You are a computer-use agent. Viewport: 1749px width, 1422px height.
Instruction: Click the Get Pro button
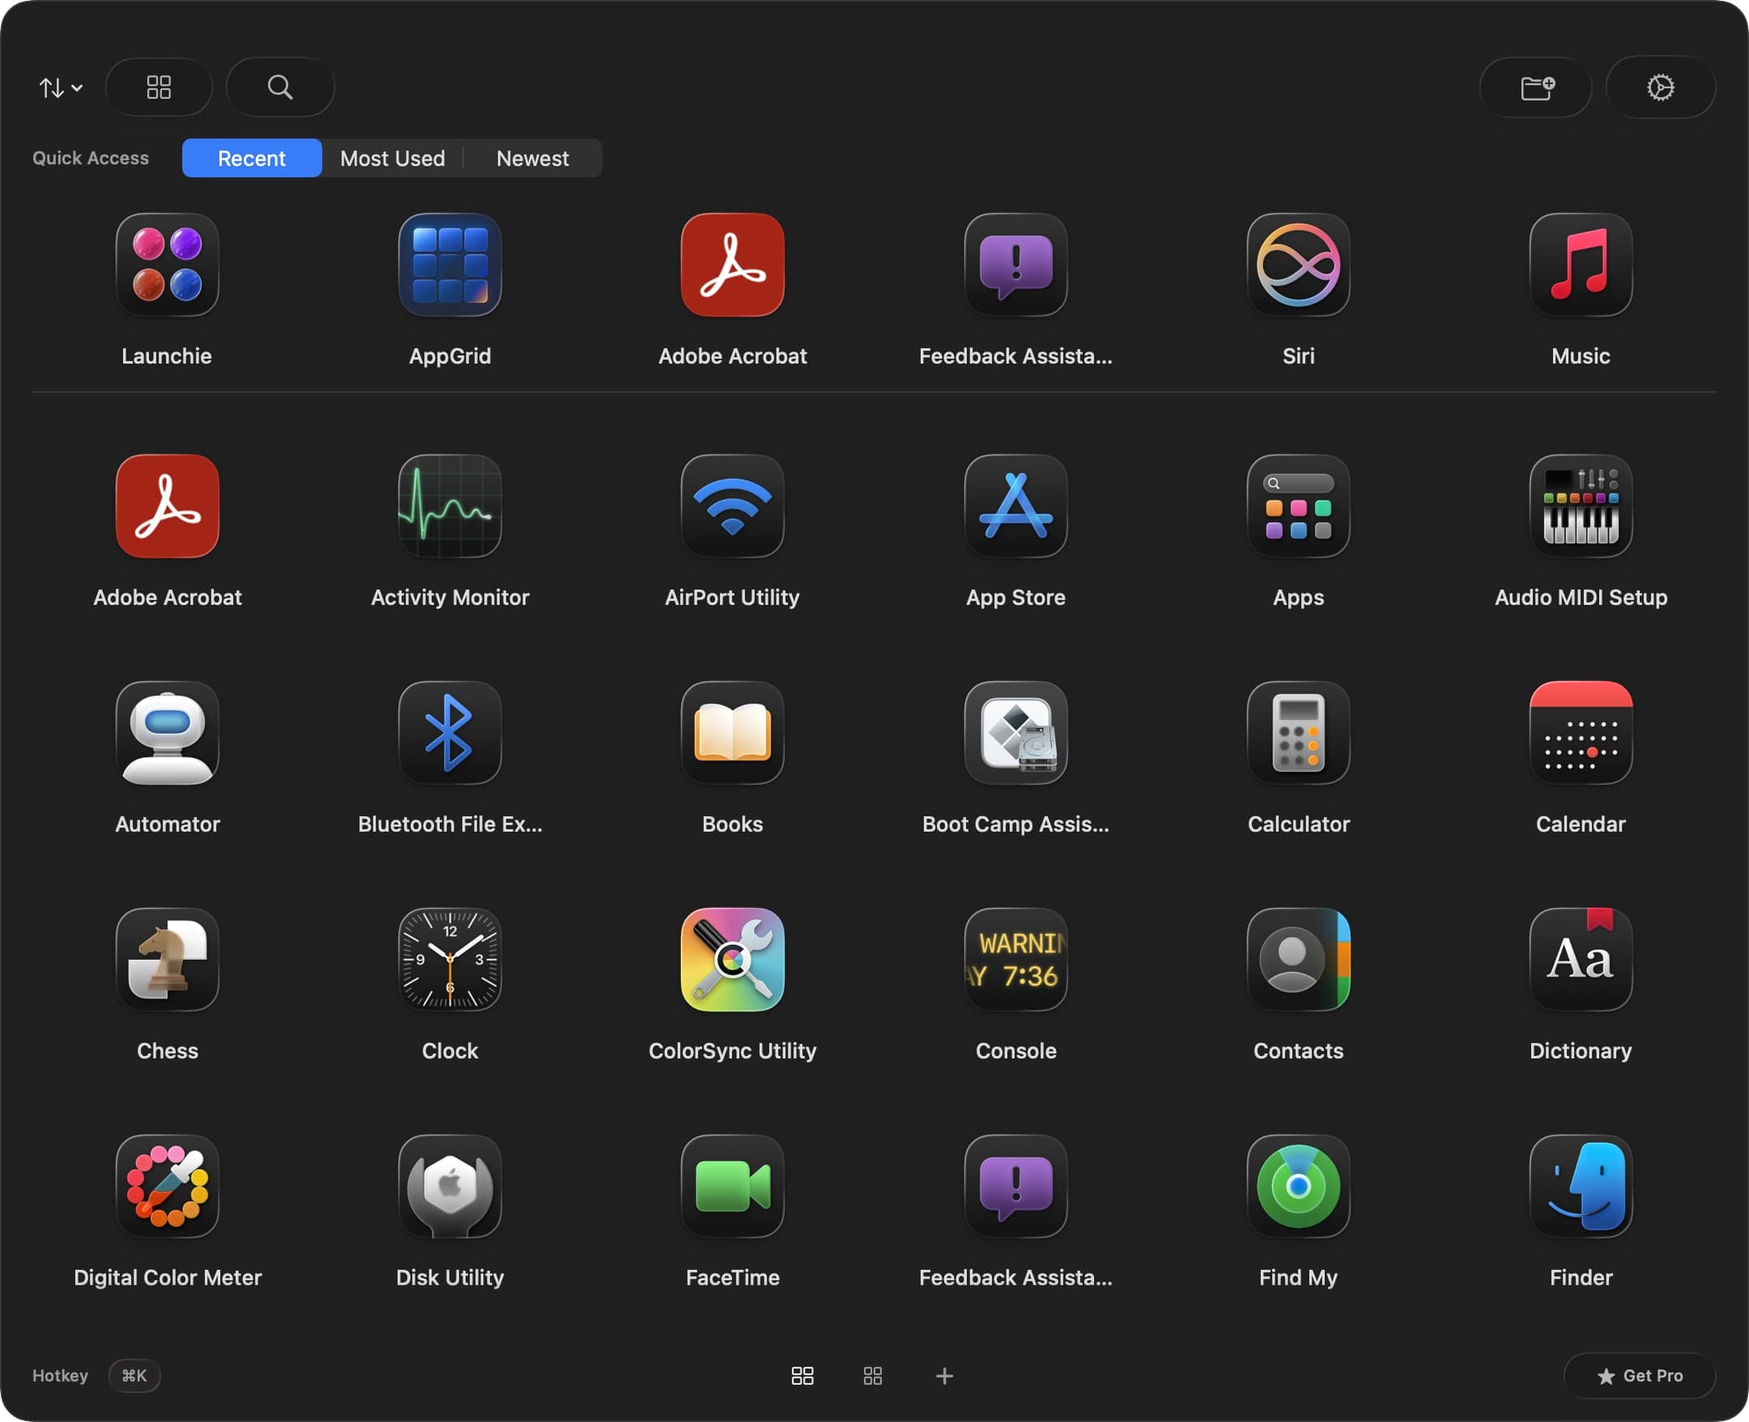click(1639, 1376)
